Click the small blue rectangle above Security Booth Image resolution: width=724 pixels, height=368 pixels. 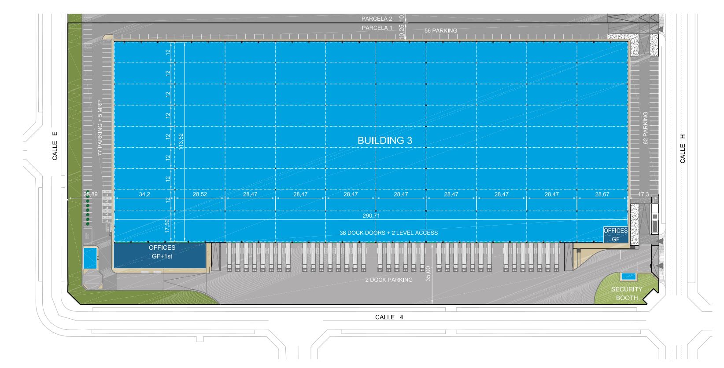pyautogui.click(x=628, y=277)
